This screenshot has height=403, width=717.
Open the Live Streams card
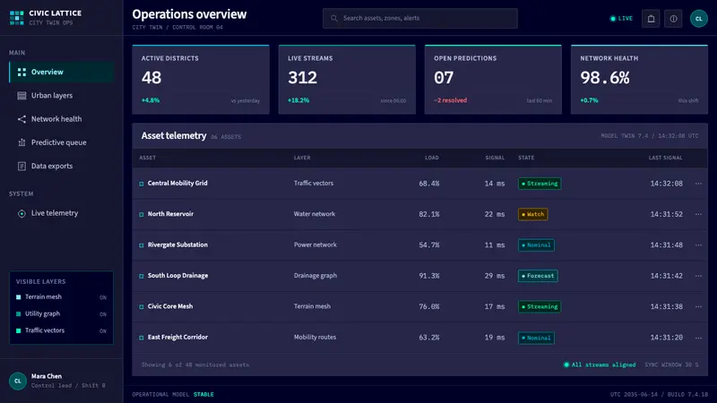pyautogui.click(x=347, y=80)
